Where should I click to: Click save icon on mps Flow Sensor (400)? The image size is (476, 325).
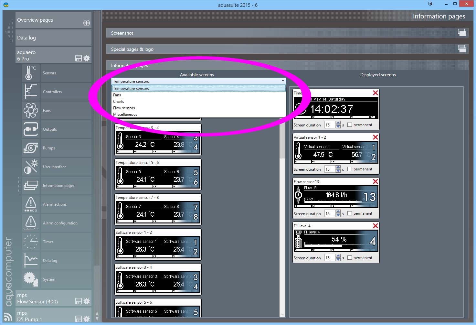click(x=79, y=301)
